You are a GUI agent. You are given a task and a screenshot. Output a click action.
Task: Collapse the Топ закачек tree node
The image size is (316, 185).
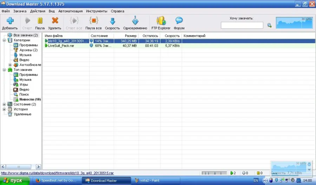click(x=4, y=70)
